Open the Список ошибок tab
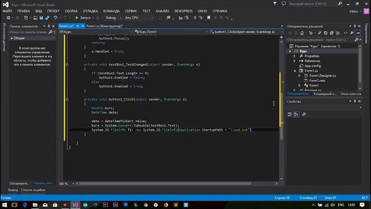This screenshot has height=209, width=371. pyautogui.click(x=33, y=190)
